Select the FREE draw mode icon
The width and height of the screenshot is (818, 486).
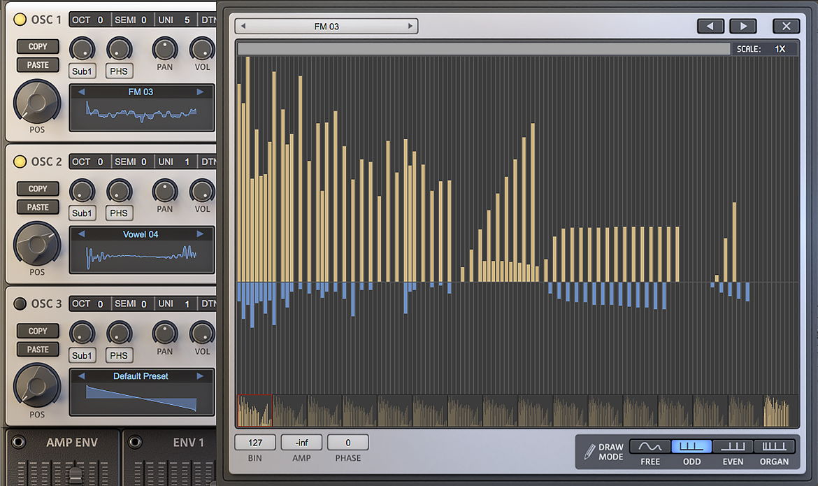coord(650,447)
